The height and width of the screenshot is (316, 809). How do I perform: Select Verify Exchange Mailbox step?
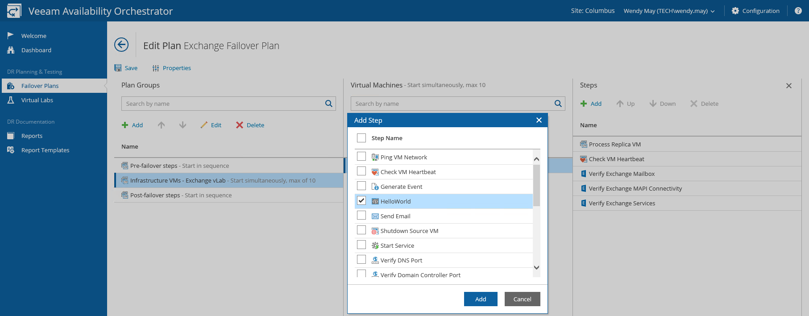click(x=687, y=174)
